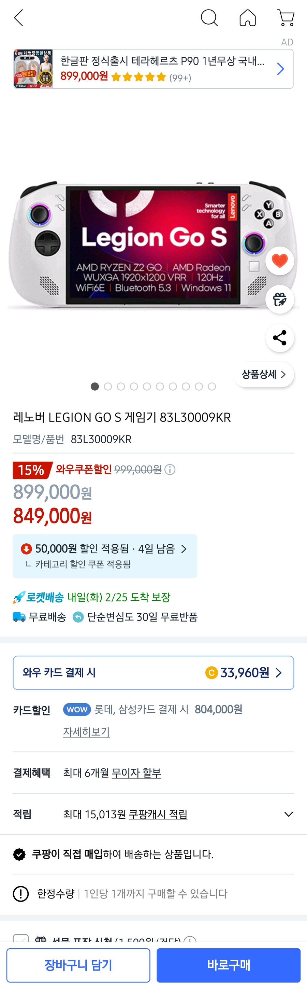Click the rocket delivery icon

[x=17, y=597]
